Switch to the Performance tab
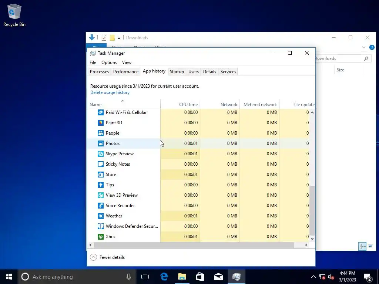This screenshot has width=379, height=284. pos(126,72)
